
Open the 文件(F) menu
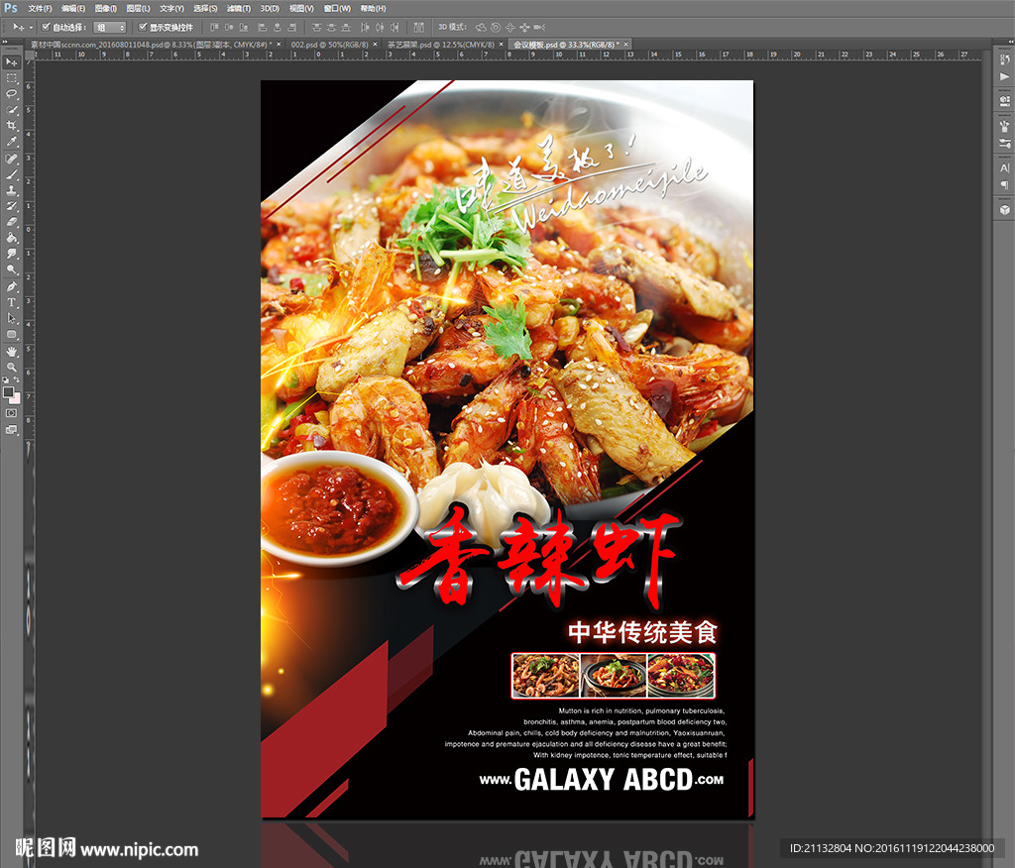[40, 8]
